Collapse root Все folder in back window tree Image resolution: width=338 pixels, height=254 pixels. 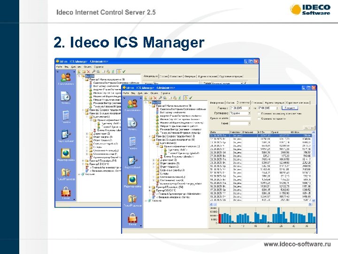tap(79, 76)
